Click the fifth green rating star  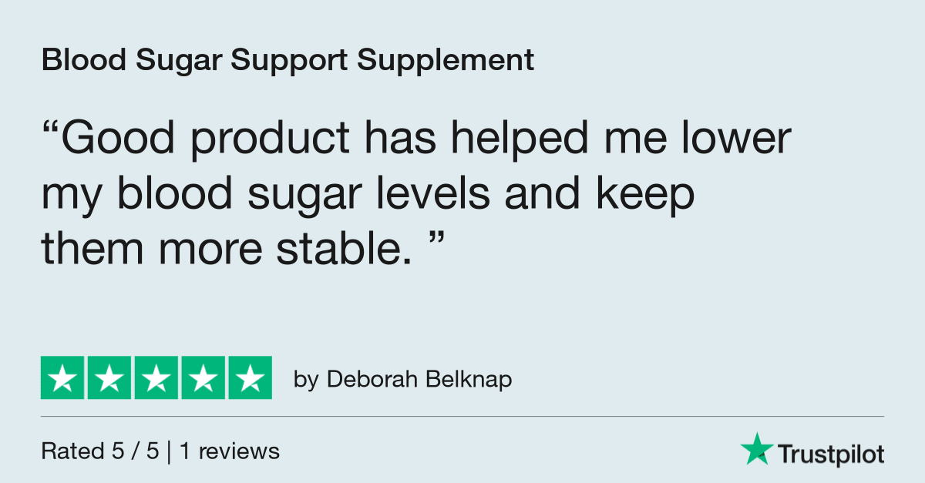click(x=248, y=378)
